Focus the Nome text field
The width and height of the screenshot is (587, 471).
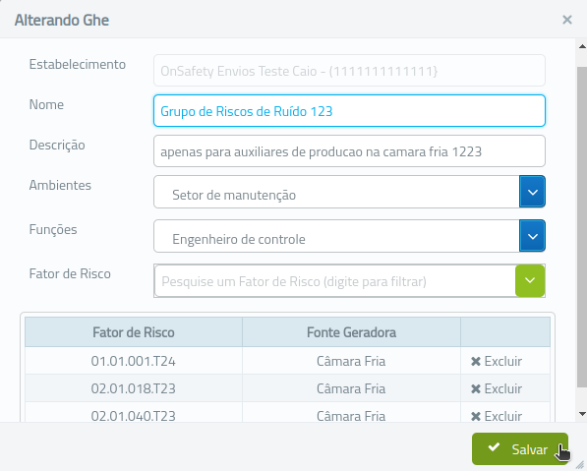[349, 111]
